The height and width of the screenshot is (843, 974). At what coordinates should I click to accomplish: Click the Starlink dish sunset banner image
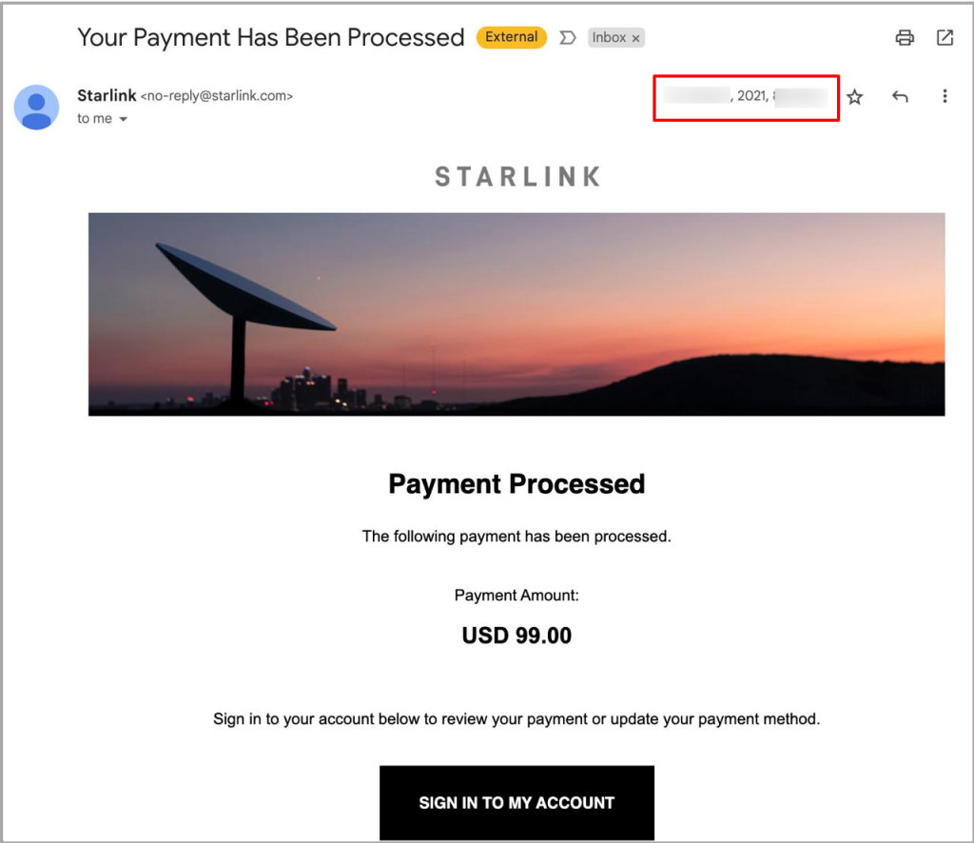tap(516, 314)
